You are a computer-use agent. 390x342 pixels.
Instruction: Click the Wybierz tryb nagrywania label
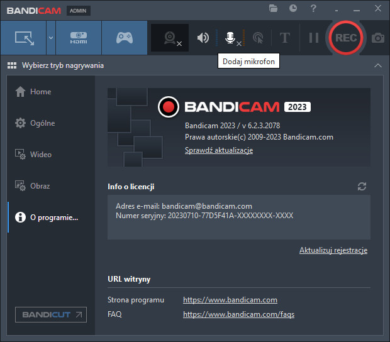point(63,65)
